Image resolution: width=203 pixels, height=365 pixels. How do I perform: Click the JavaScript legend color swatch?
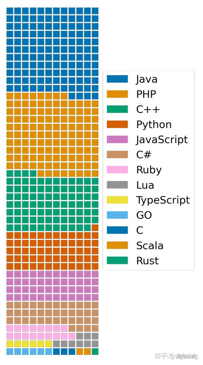117,139
